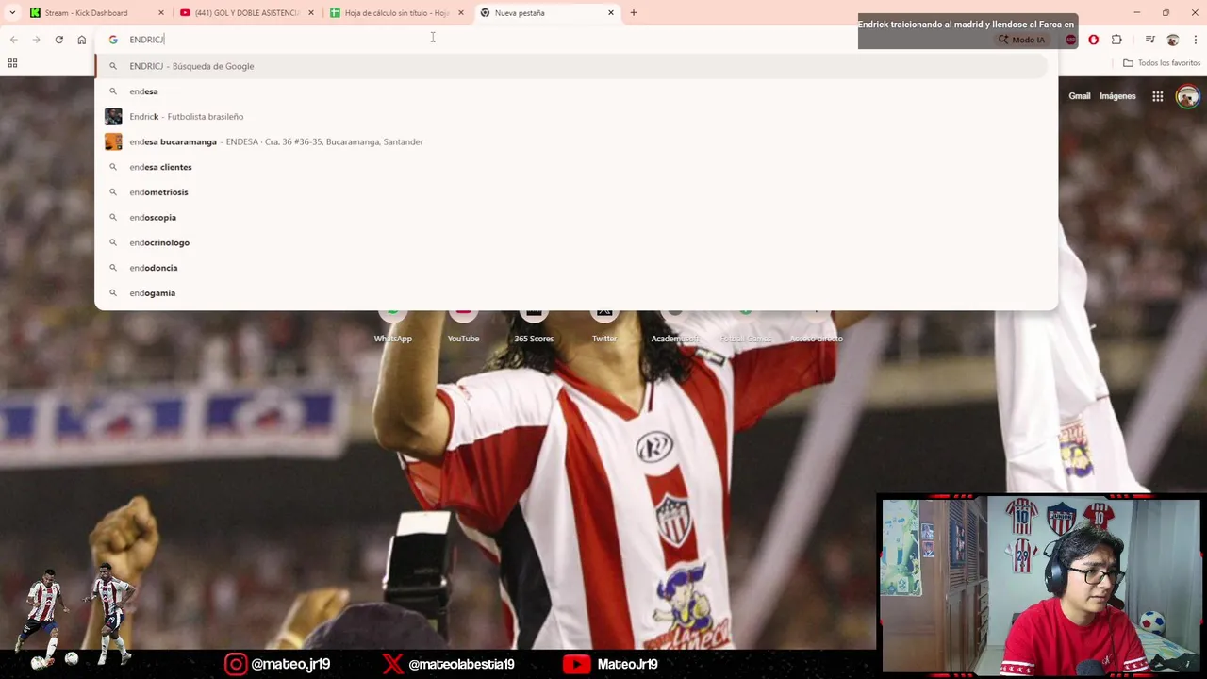Screen dimensions: 1207x679
Task: Open the YouTube shortcut
Action: pyautogui.click(x=463, y=325)
